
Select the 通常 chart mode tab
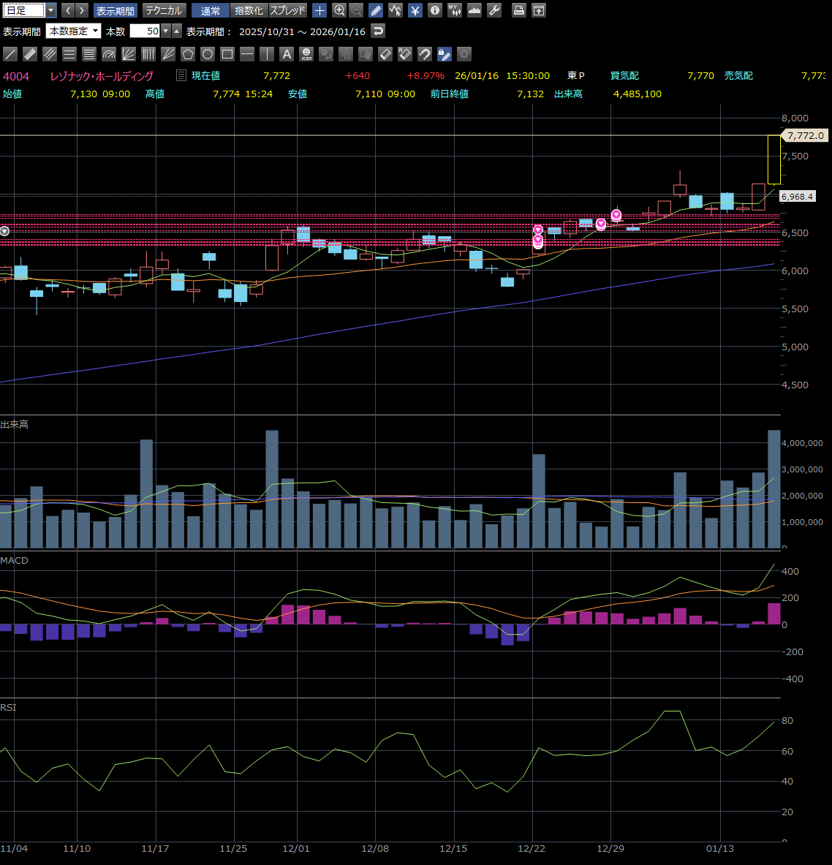point(211,10)
